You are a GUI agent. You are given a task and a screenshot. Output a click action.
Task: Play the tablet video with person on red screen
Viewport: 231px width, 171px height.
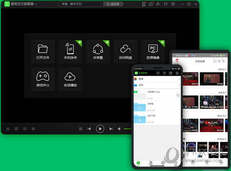pyautogui.click(x=211, y=79)
